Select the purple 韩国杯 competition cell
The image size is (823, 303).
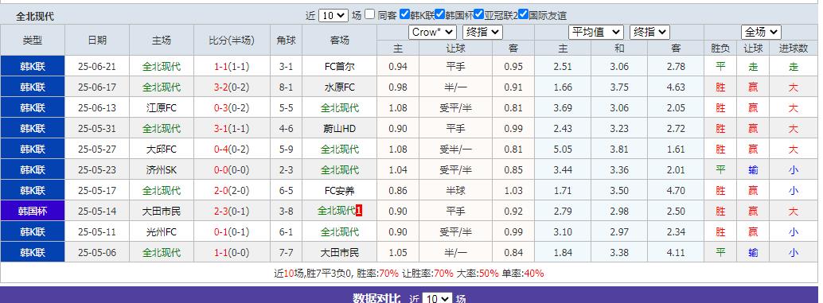click(33, 211)
